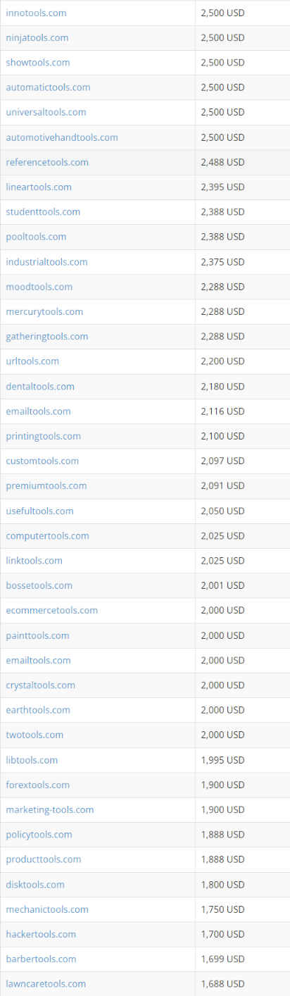Open automatictools.com listing
Viewport: 290px width, 996px height.
(x=48, y=87)
